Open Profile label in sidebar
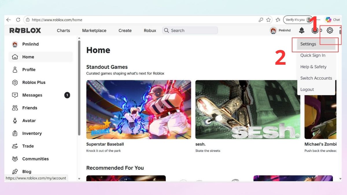The width and height of the screenshot is (347, 195). pyautogui.click(x=29, y=70)
